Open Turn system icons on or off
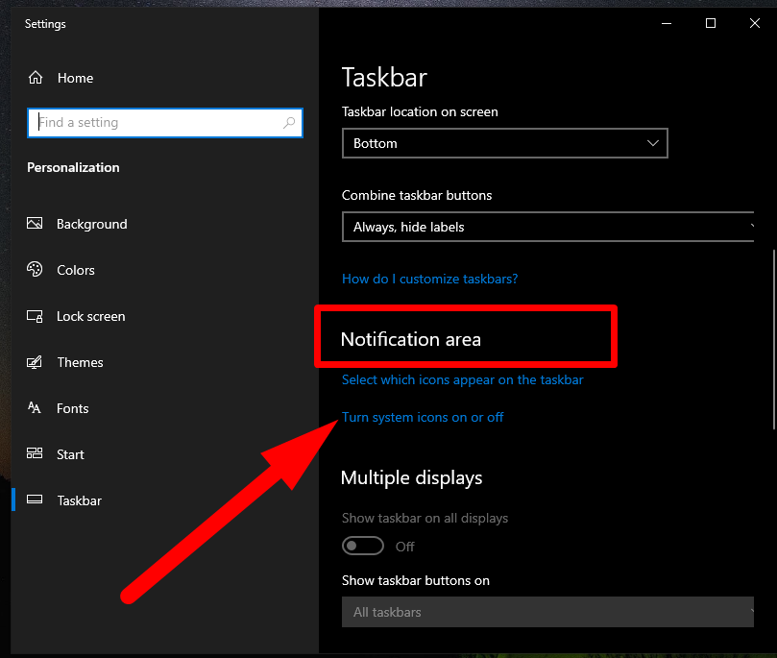 point(423,417)
